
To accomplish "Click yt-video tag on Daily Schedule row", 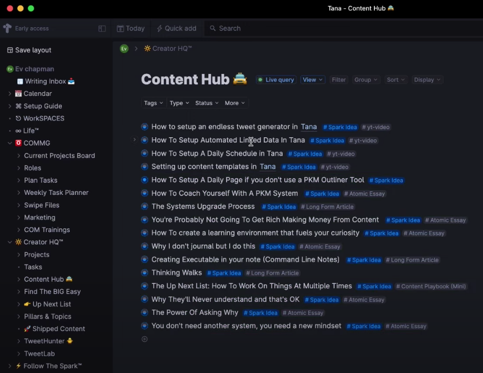I will coord(341,154).
